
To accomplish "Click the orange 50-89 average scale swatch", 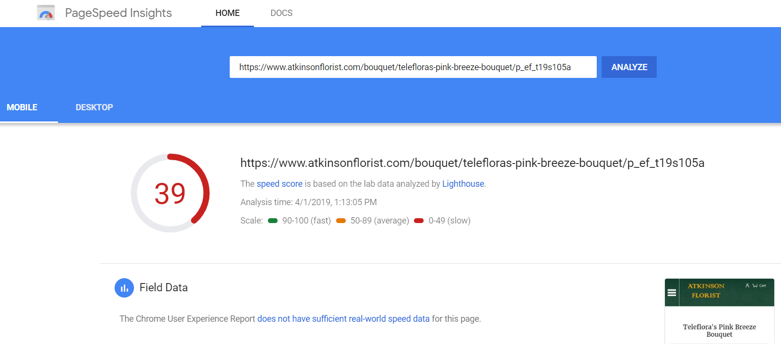I will point(341,221).
